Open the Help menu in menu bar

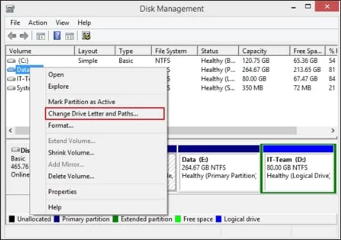pos(85,22)
